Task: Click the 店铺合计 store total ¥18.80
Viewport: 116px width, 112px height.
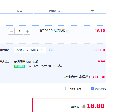Action: click(99, 77)
